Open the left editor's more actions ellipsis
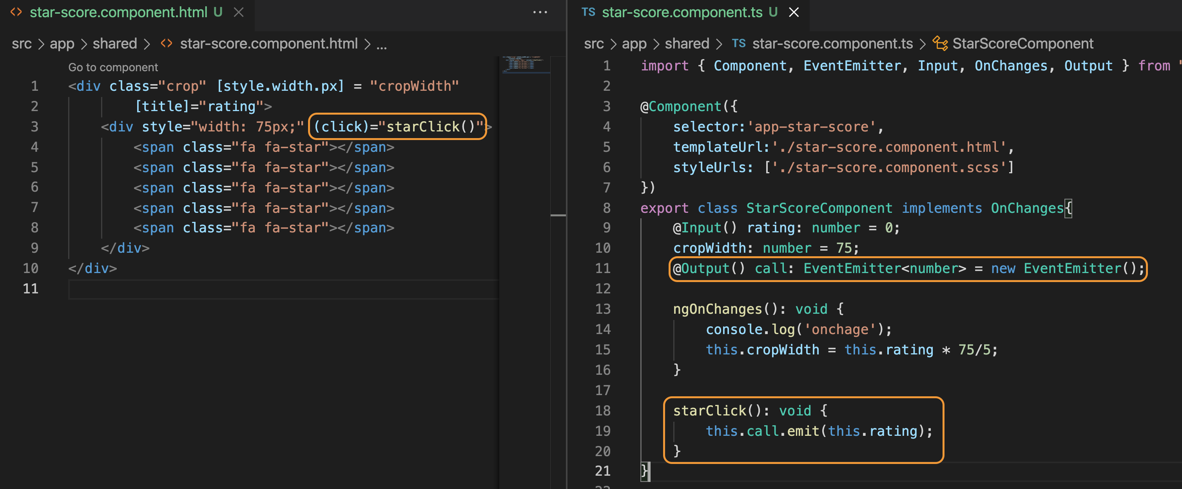 tap(540, 13)
